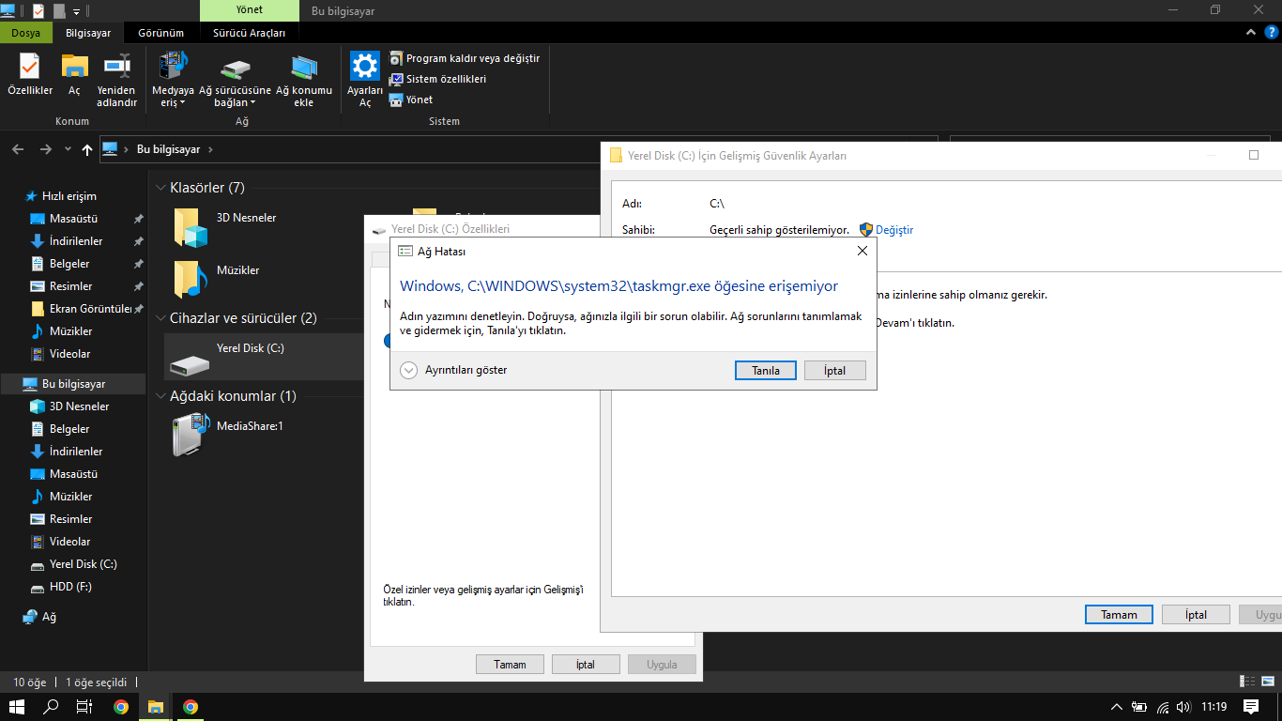1282x721 pixels.
Task: Switch to details view in status bar
Action: click(x=1248, y=682)
